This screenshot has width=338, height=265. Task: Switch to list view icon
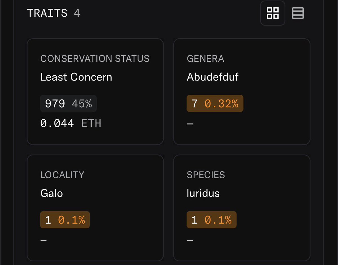pyautogui.click(x=298, y=13)
